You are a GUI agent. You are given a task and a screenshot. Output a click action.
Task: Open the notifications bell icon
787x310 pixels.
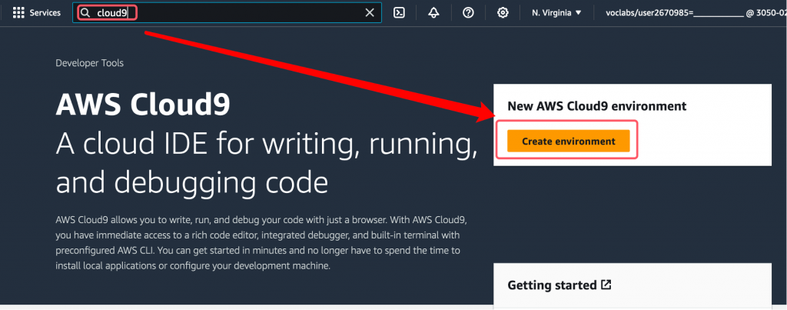coord(433,13)
